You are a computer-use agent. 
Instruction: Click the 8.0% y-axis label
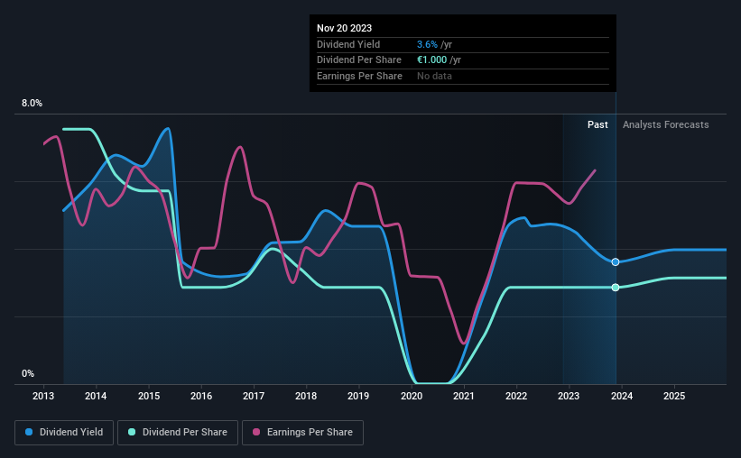pyautogui.click(x=32, y=104)
